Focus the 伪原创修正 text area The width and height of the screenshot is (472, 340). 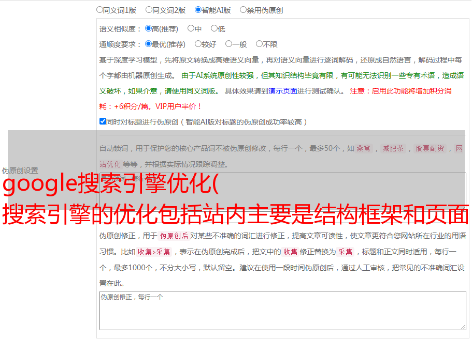283,311
